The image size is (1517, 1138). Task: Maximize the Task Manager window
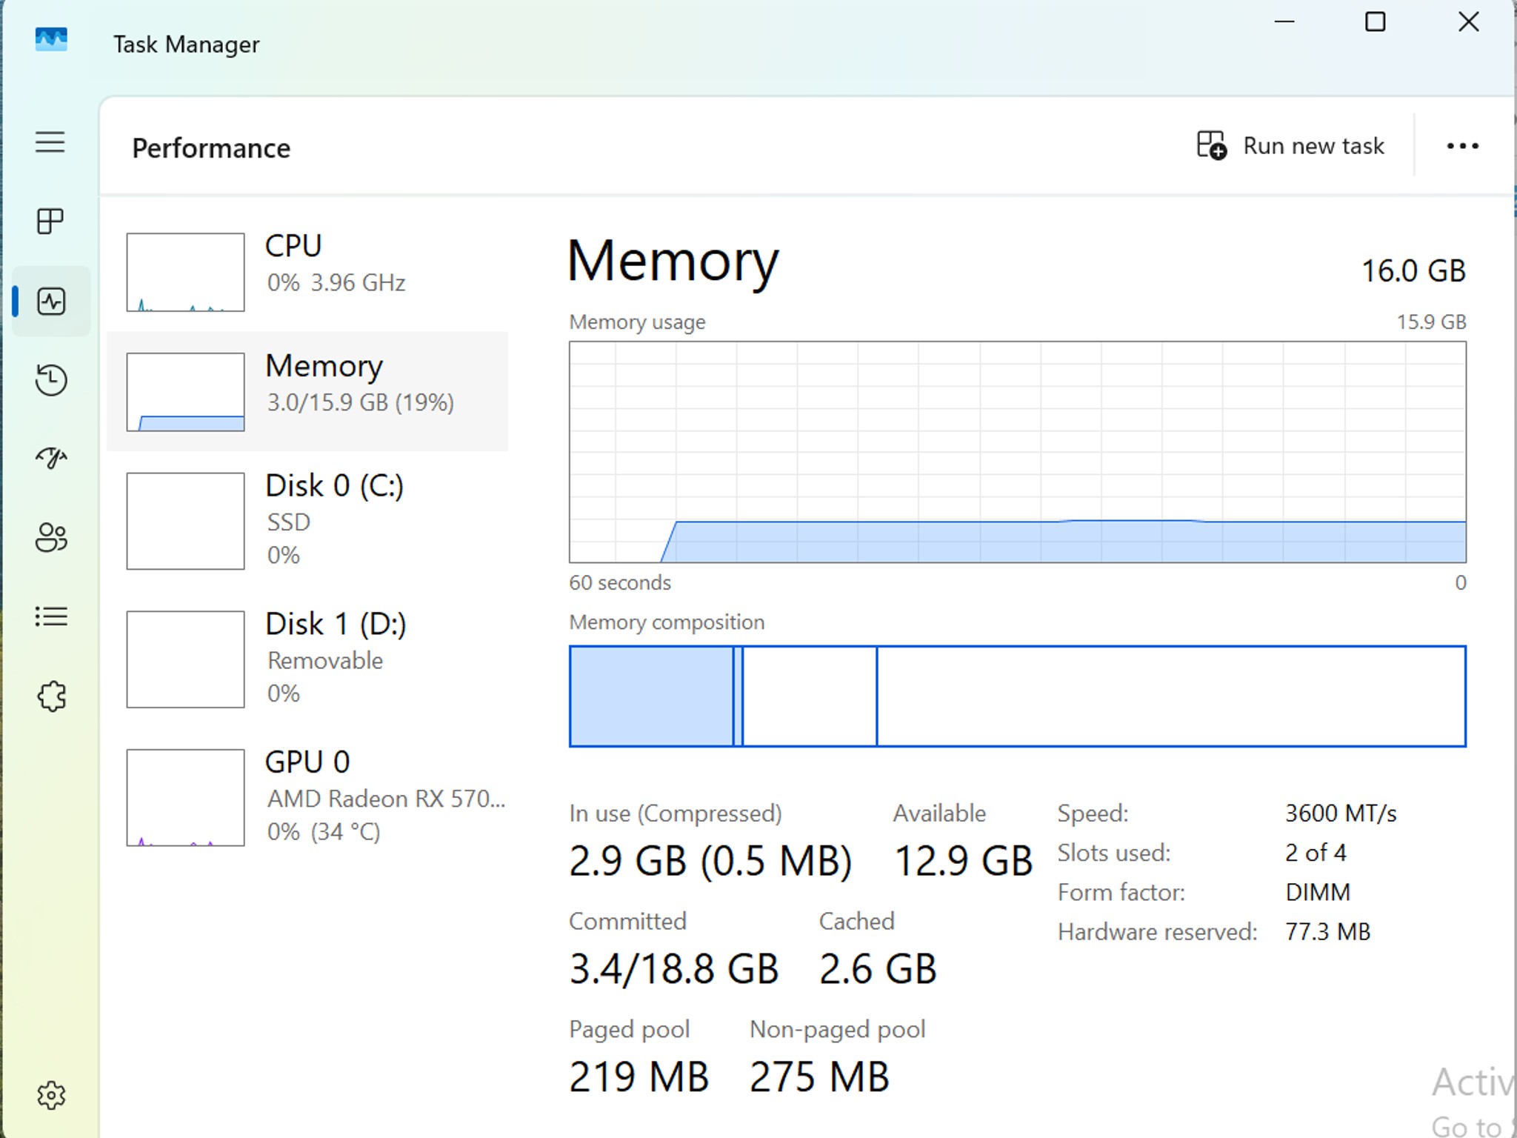(1375, 22)
